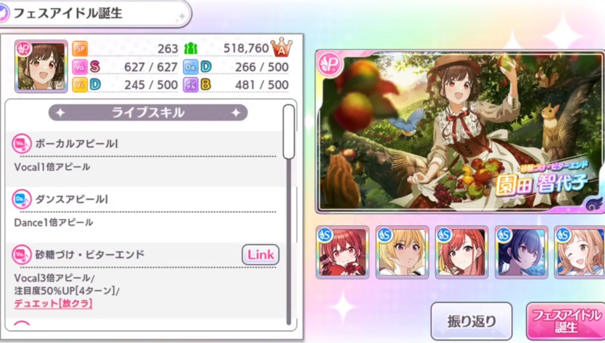Click the green fan count icon
The width and height of the screenshot is (605, 343).
click(x=191, y=48)
